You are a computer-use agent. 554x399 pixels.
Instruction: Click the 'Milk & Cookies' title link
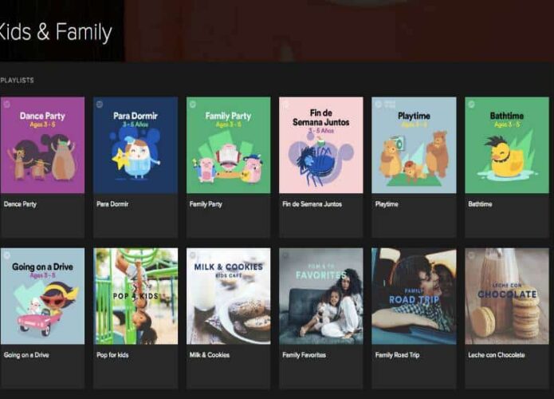point(210,355)
